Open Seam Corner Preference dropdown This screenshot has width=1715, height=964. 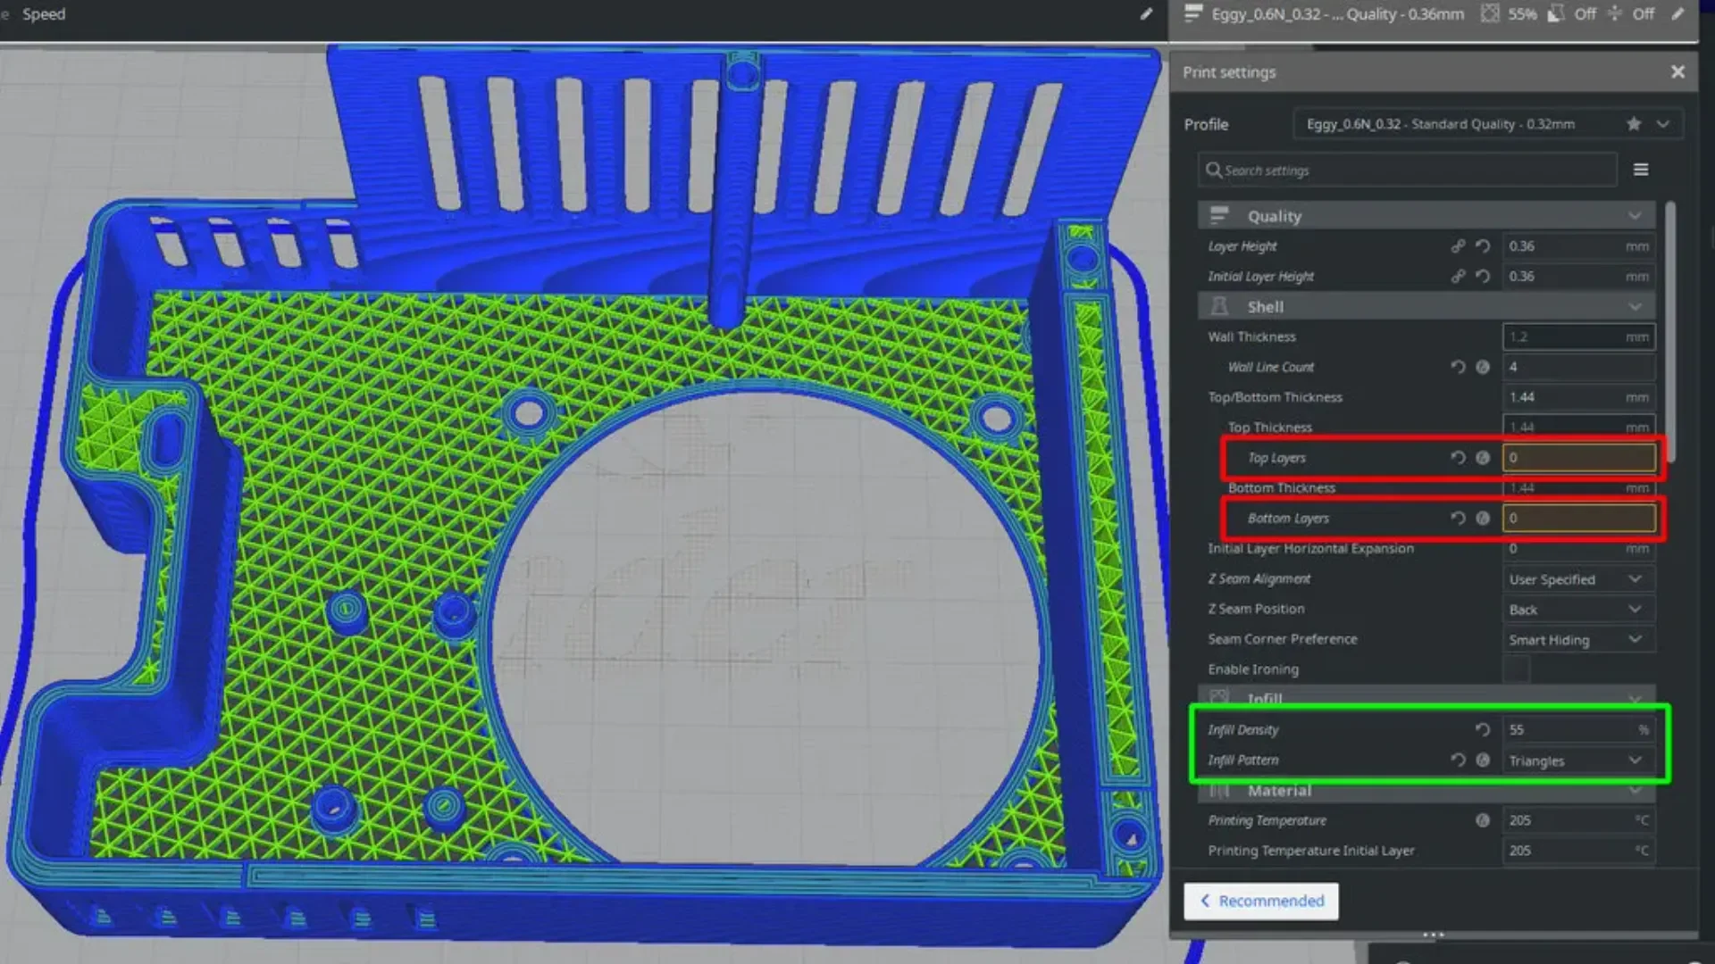tap(1578, 640)
